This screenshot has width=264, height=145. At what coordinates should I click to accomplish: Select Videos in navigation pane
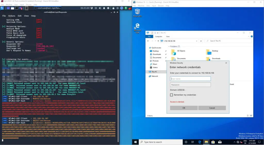click(x=154, y=67)
